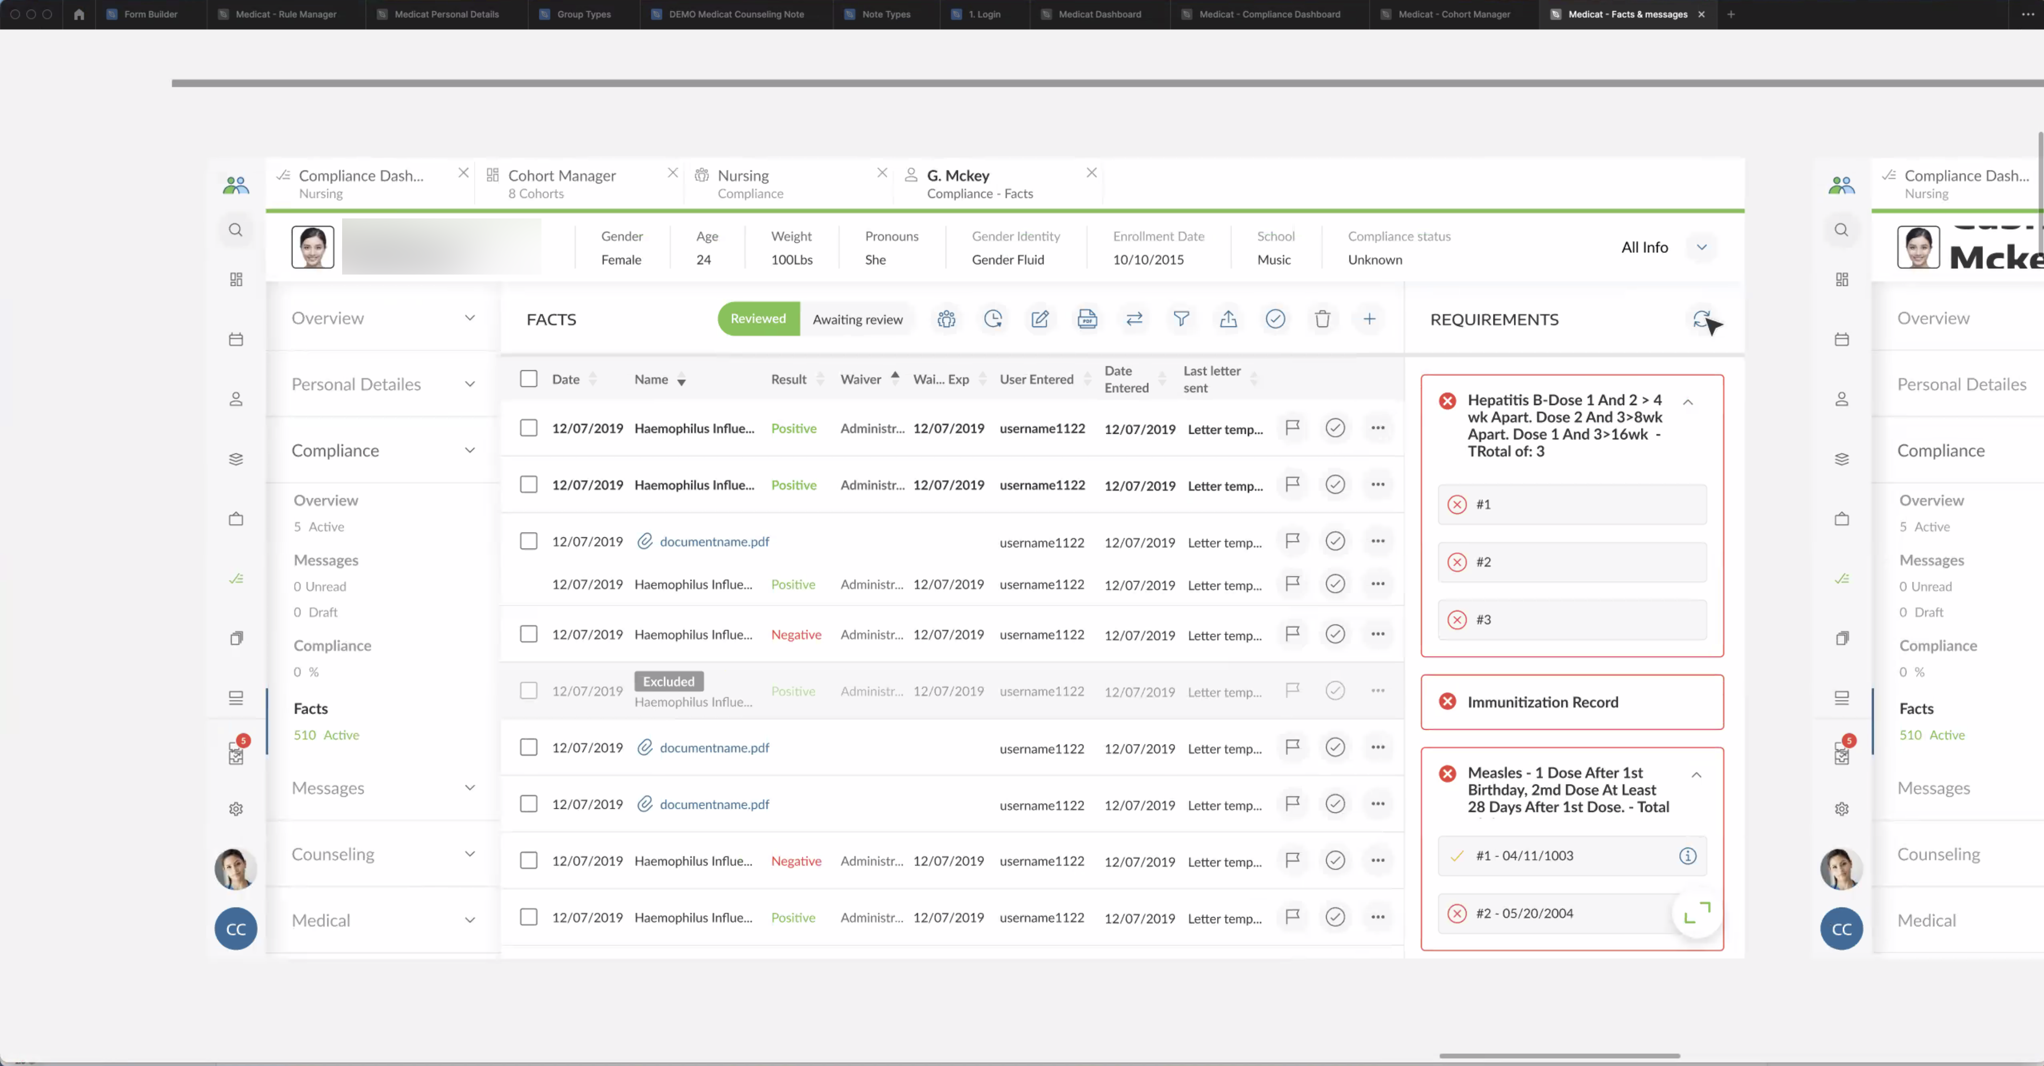
Task: Collapse the Hepatitis B requirement card
Action: tap(1688, 401)
